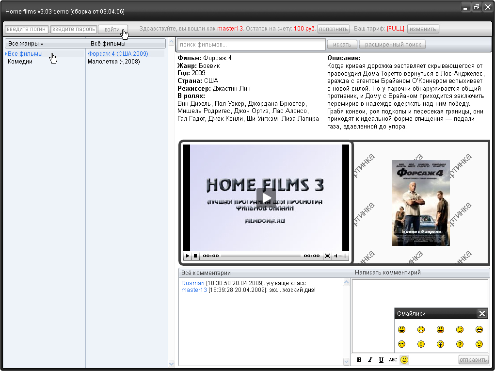Click the film list scroll-up arrow
This screenshot has width=495, height=371.
pyautogui.click(x=172, y=42)
